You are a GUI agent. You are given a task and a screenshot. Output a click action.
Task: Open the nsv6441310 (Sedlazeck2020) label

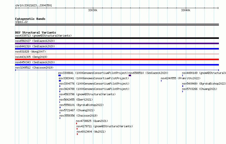[x=35, y=46]
